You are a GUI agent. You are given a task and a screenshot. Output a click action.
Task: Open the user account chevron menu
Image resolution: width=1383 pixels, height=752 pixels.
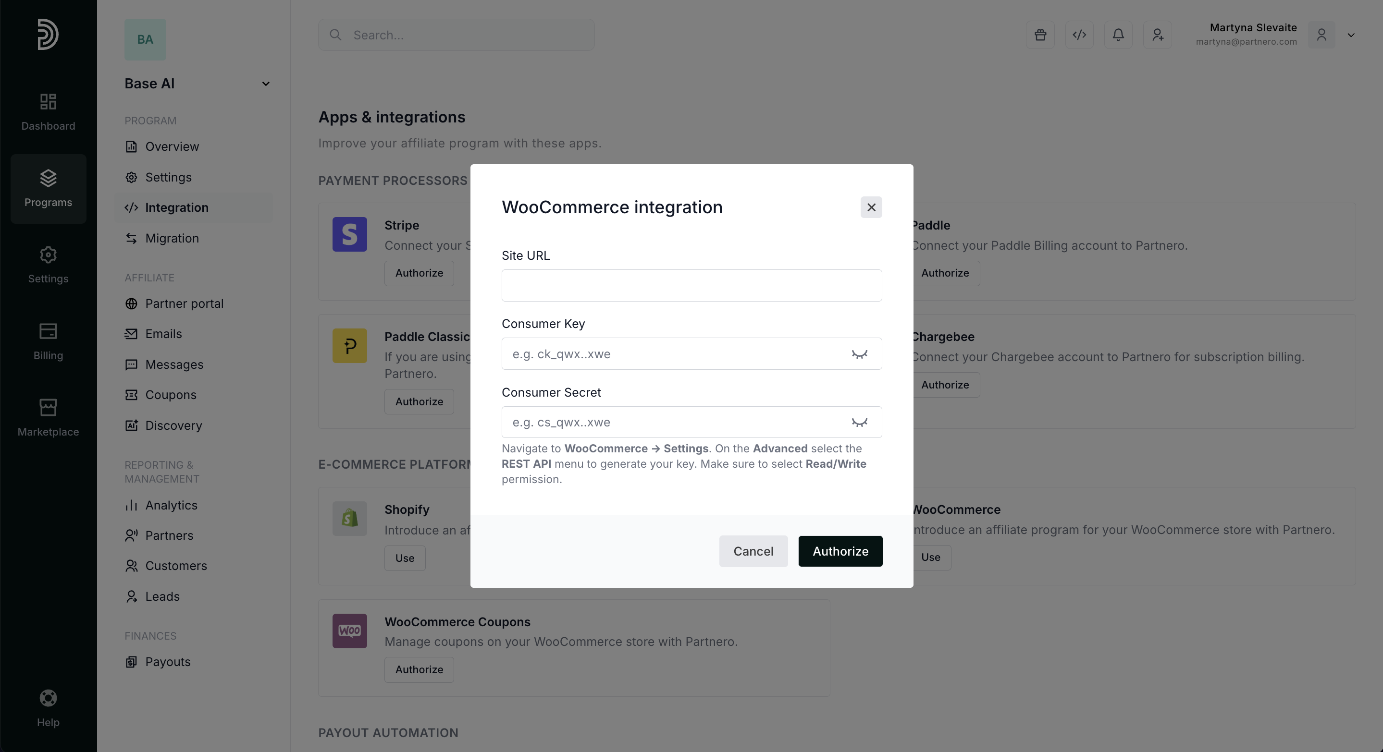coord(1351,36)
